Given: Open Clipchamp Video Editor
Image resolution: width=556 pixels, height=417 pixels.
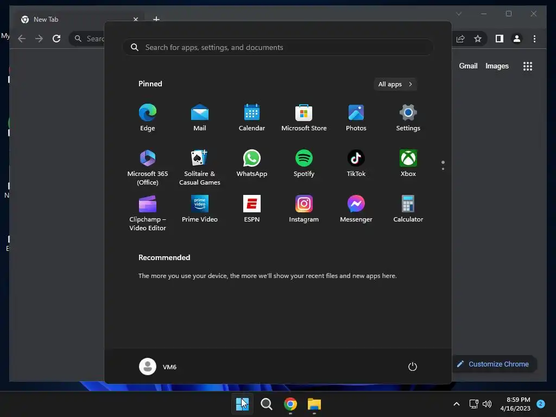Looking at the screenshot, I should click(x=148, y=213).
